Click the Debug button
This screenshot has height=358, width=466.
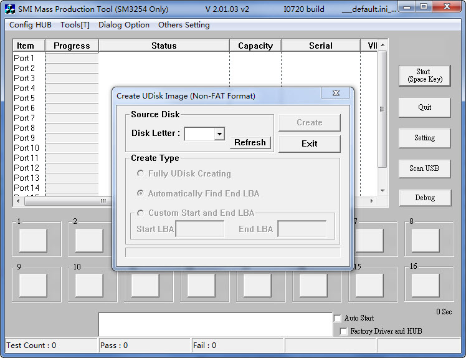(425, 198)
